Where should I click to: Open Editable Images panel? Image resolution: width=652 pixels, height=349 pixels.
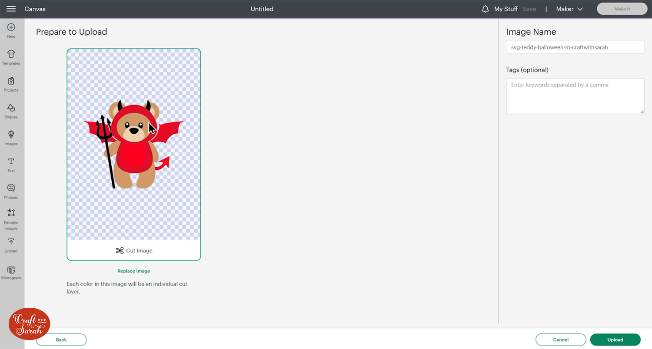pyautogui.click(x=11, y=220)
